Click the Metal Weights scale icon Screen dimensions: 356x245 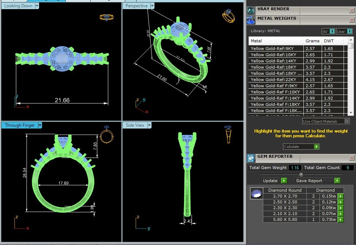[251, 19]
